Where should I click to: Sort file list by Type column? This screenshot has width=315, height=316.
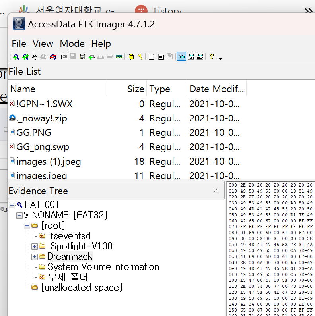[167, 89]
